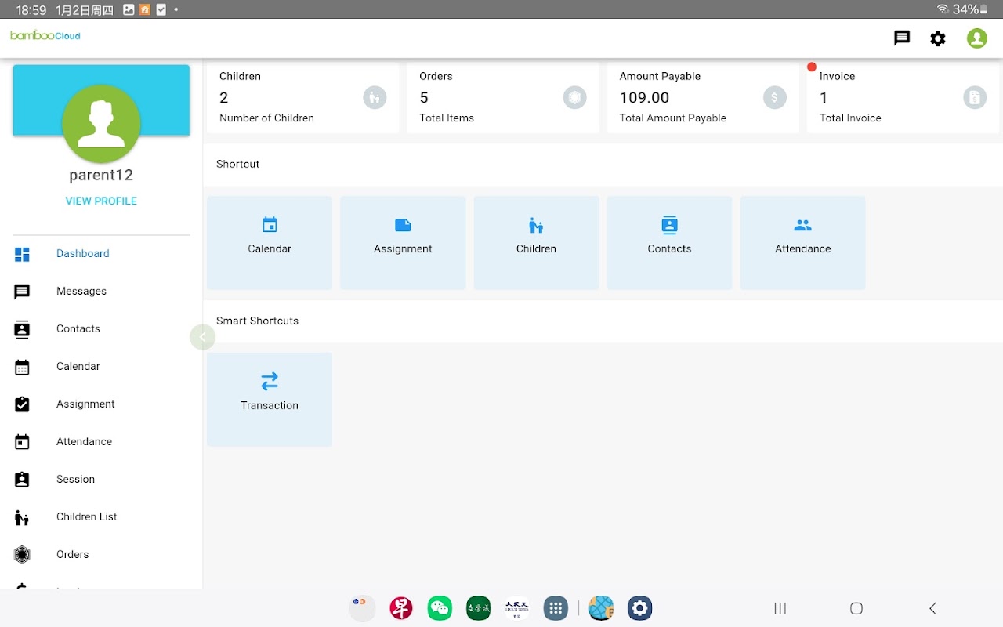The width and height of the screenshot is (1003, 627).
Task: Click the VIEW PROFILE link
Action: click(x=101, y=201)
